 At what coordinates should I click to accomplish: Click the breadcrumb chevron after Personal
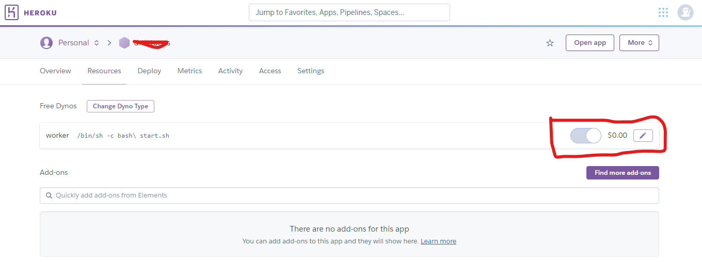(109, 43)
